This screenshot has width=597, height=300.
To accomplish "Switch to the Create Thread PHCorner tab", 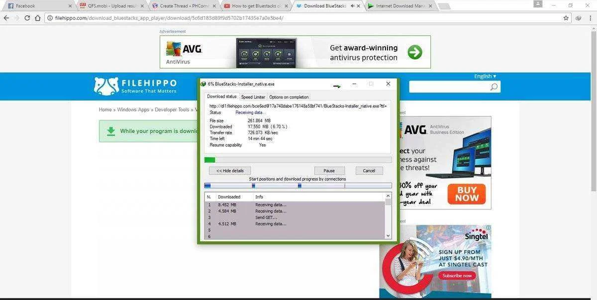I will click(183, 6).
